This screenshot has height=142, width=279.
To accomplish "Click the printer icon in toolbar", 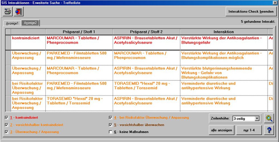I will (x=8, y=12).
